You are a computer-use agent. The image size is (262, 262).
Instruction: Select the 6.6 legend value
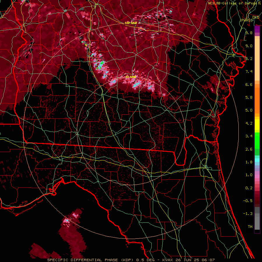click(249, 84)
